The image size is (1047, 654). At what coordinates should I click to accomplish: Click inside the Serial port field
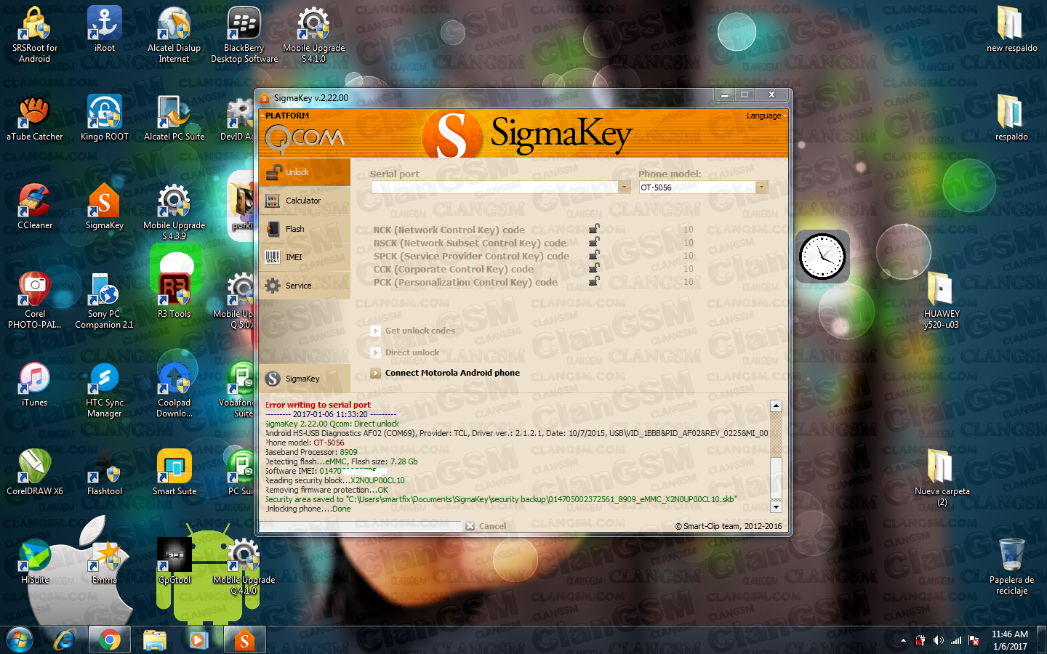[x=494, y=187]
